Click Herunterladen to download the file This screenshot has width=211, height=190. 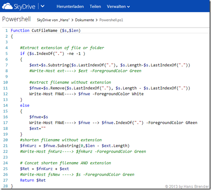(x=70, y=6)
